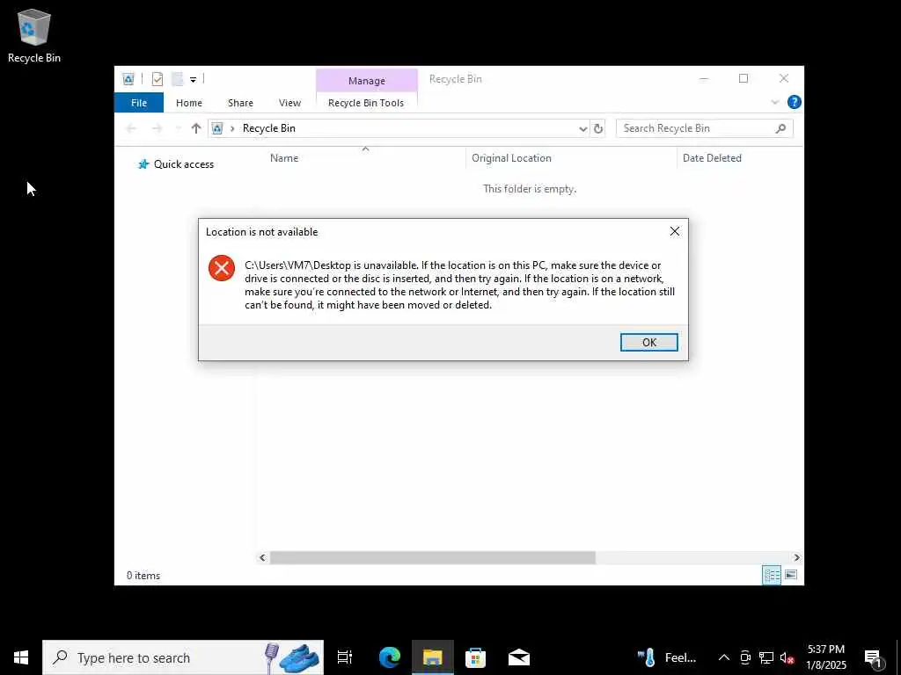The width and height of the screenshot is (901, 675).
Task: Open Customize Quick Access Toolbar dropdown
Action: tap(193, 80)
